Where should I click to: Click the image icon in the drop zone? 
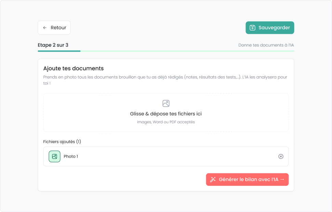pos(166,103)
